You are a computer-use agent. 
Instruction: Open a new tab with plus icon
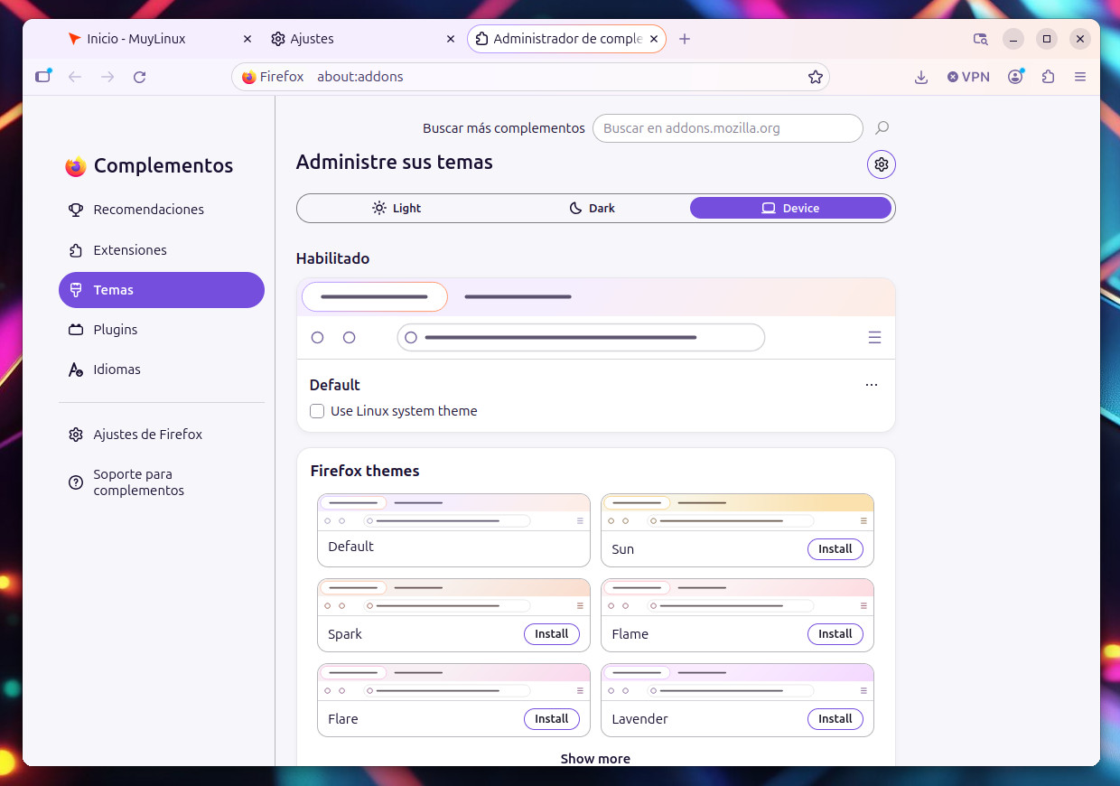coord(685,39)
